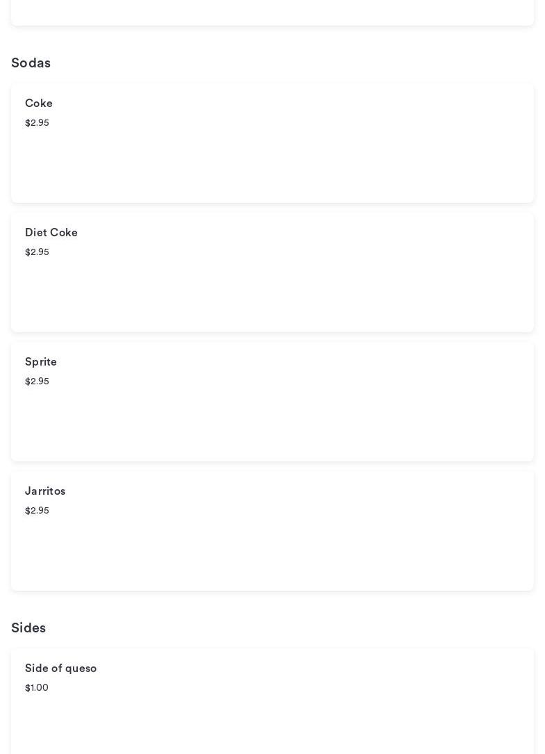545x754 pixels.
Task: Click the Diet Coke $2.95 price
Action: click(37, 252)
